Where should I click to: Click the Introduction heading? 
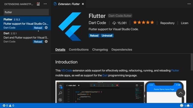[66, 62]
